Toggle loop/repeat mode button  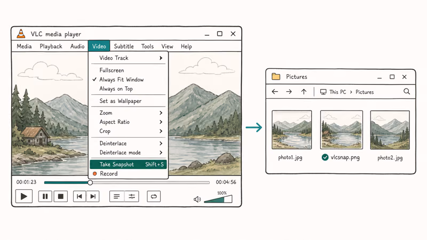click(x=154, y=196)
